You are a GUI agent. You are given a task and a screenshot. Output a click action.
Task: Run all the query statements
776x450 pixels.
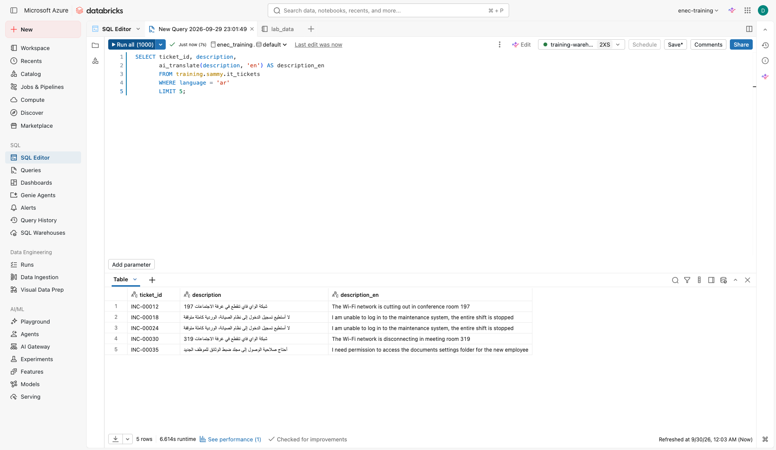click(131, 44)
